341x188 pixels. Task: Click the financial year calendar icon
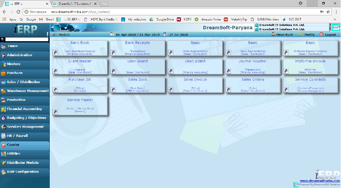[x=112, y=34]
